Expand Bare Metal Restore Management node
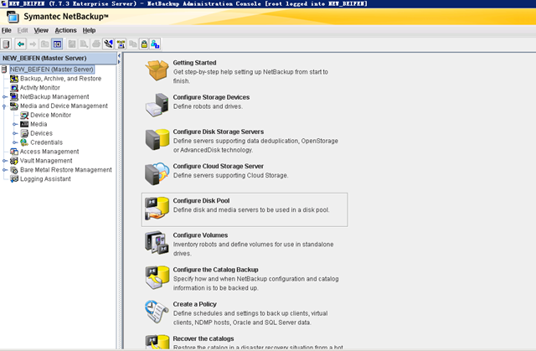Image resolution: width=536 pixels, height=351 pixels. pos(4,170)
